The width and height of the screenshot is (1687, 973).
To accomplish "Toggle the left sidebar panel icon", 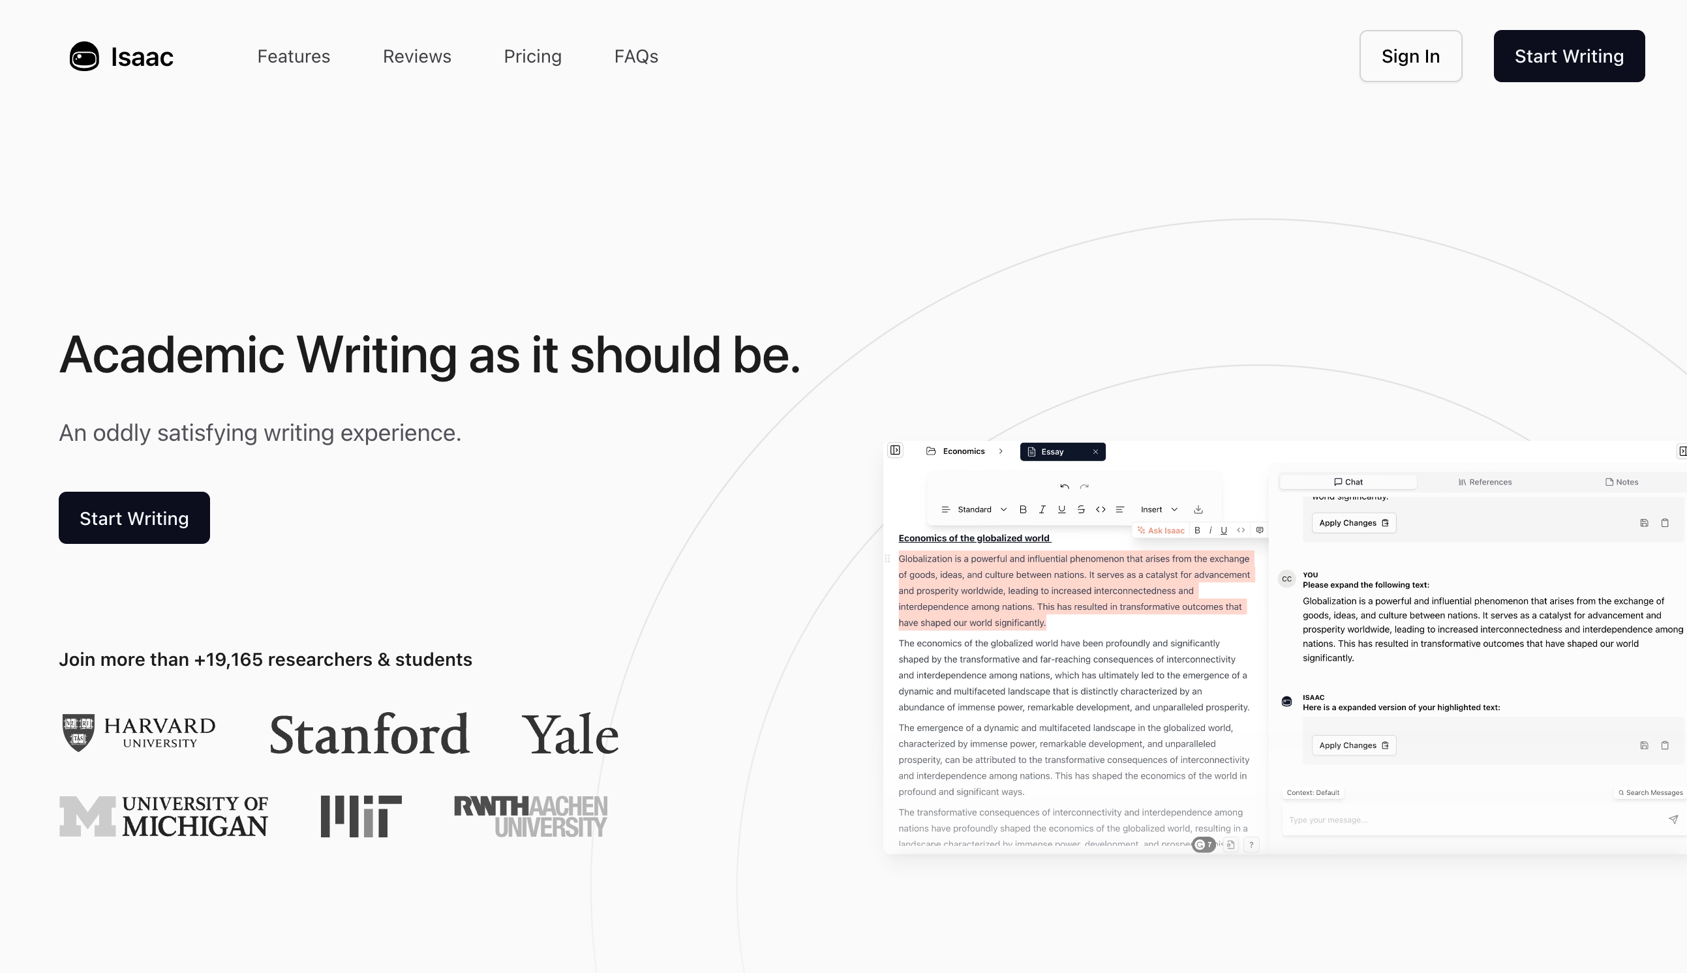I will coord(895,451).
